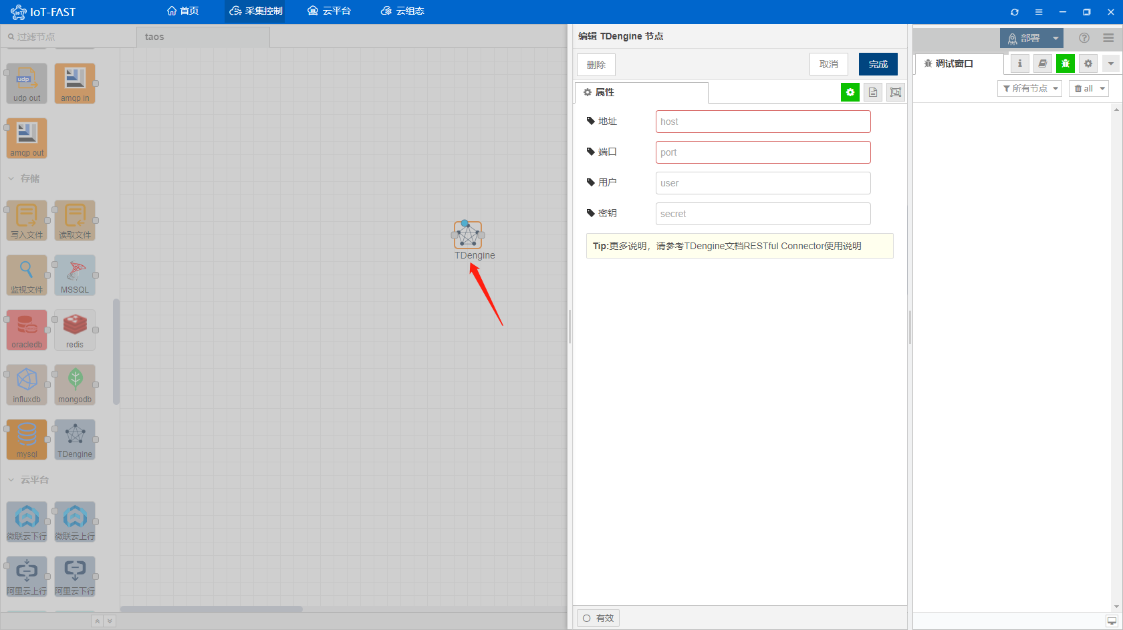
Task: Select the udp out node
Action: tap(27, 84)
